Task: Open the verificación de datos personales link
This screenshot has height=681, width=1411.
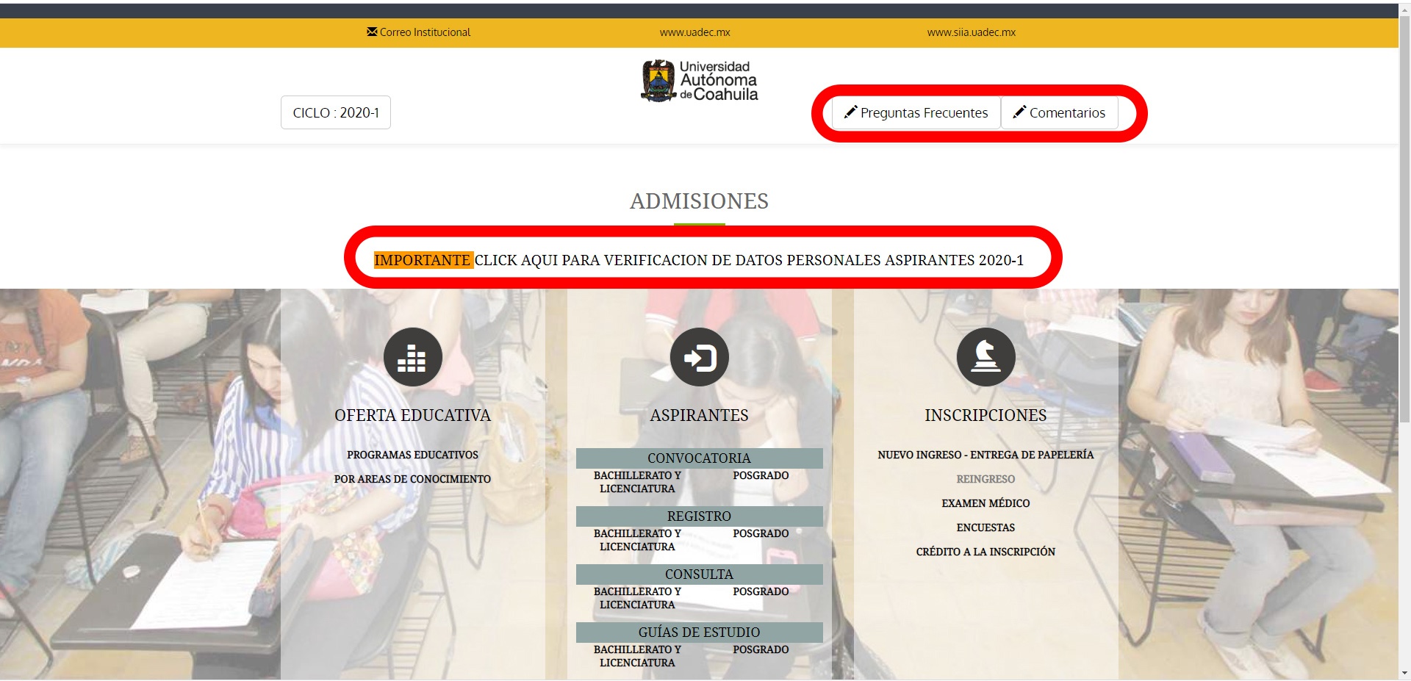Action: (748, 260)
